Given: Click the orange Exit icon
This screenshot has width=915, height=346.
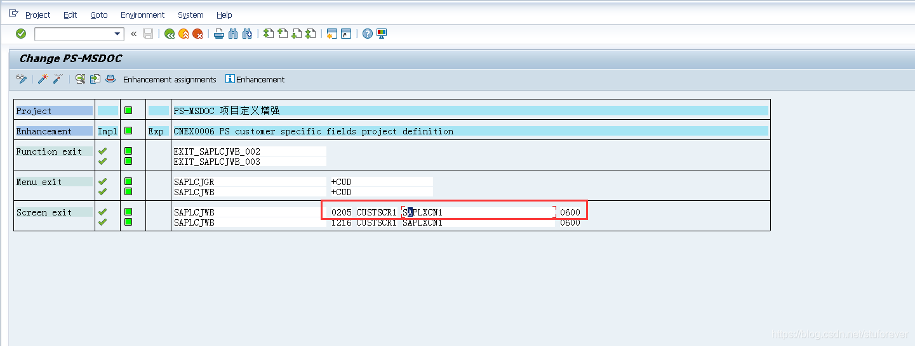Looking at the screenshot, I should tap(184, 34).
